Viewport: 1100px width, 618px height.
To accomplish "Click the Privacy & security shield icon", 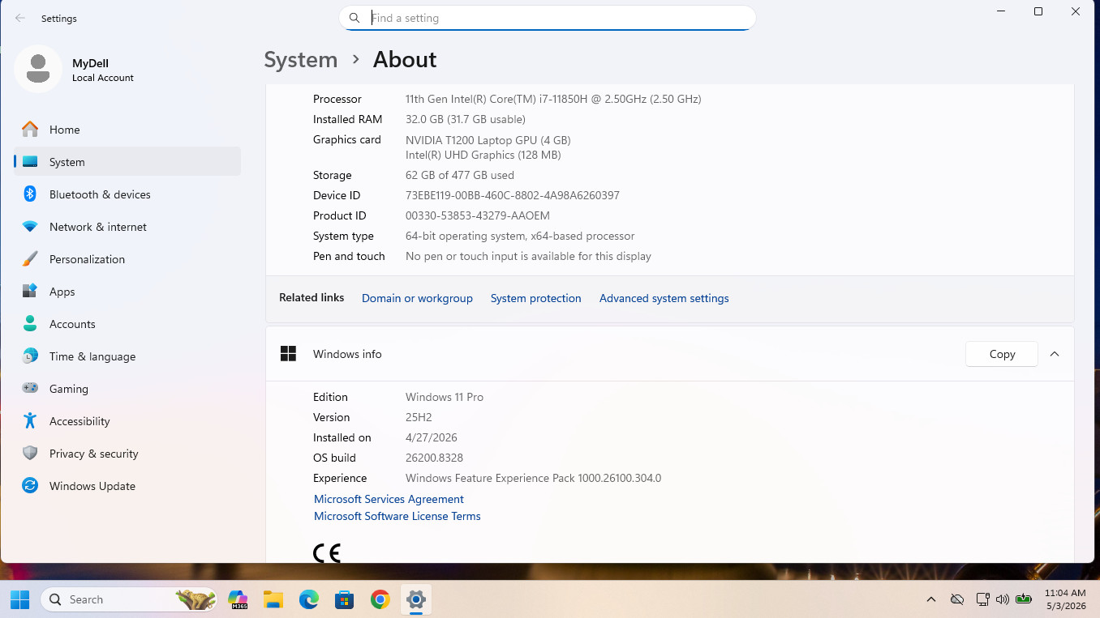I will point(30,454).
